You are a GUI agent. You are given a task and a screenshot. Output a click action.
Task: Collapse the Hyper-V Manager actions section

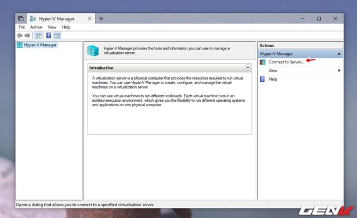coord(339,54)
